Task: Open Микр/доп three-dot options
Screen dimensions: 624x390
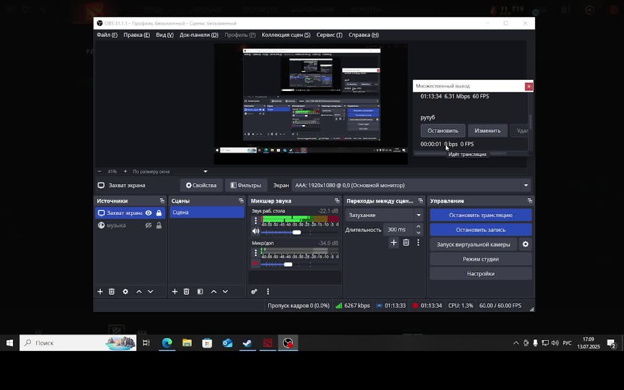Action: point(256,253)
